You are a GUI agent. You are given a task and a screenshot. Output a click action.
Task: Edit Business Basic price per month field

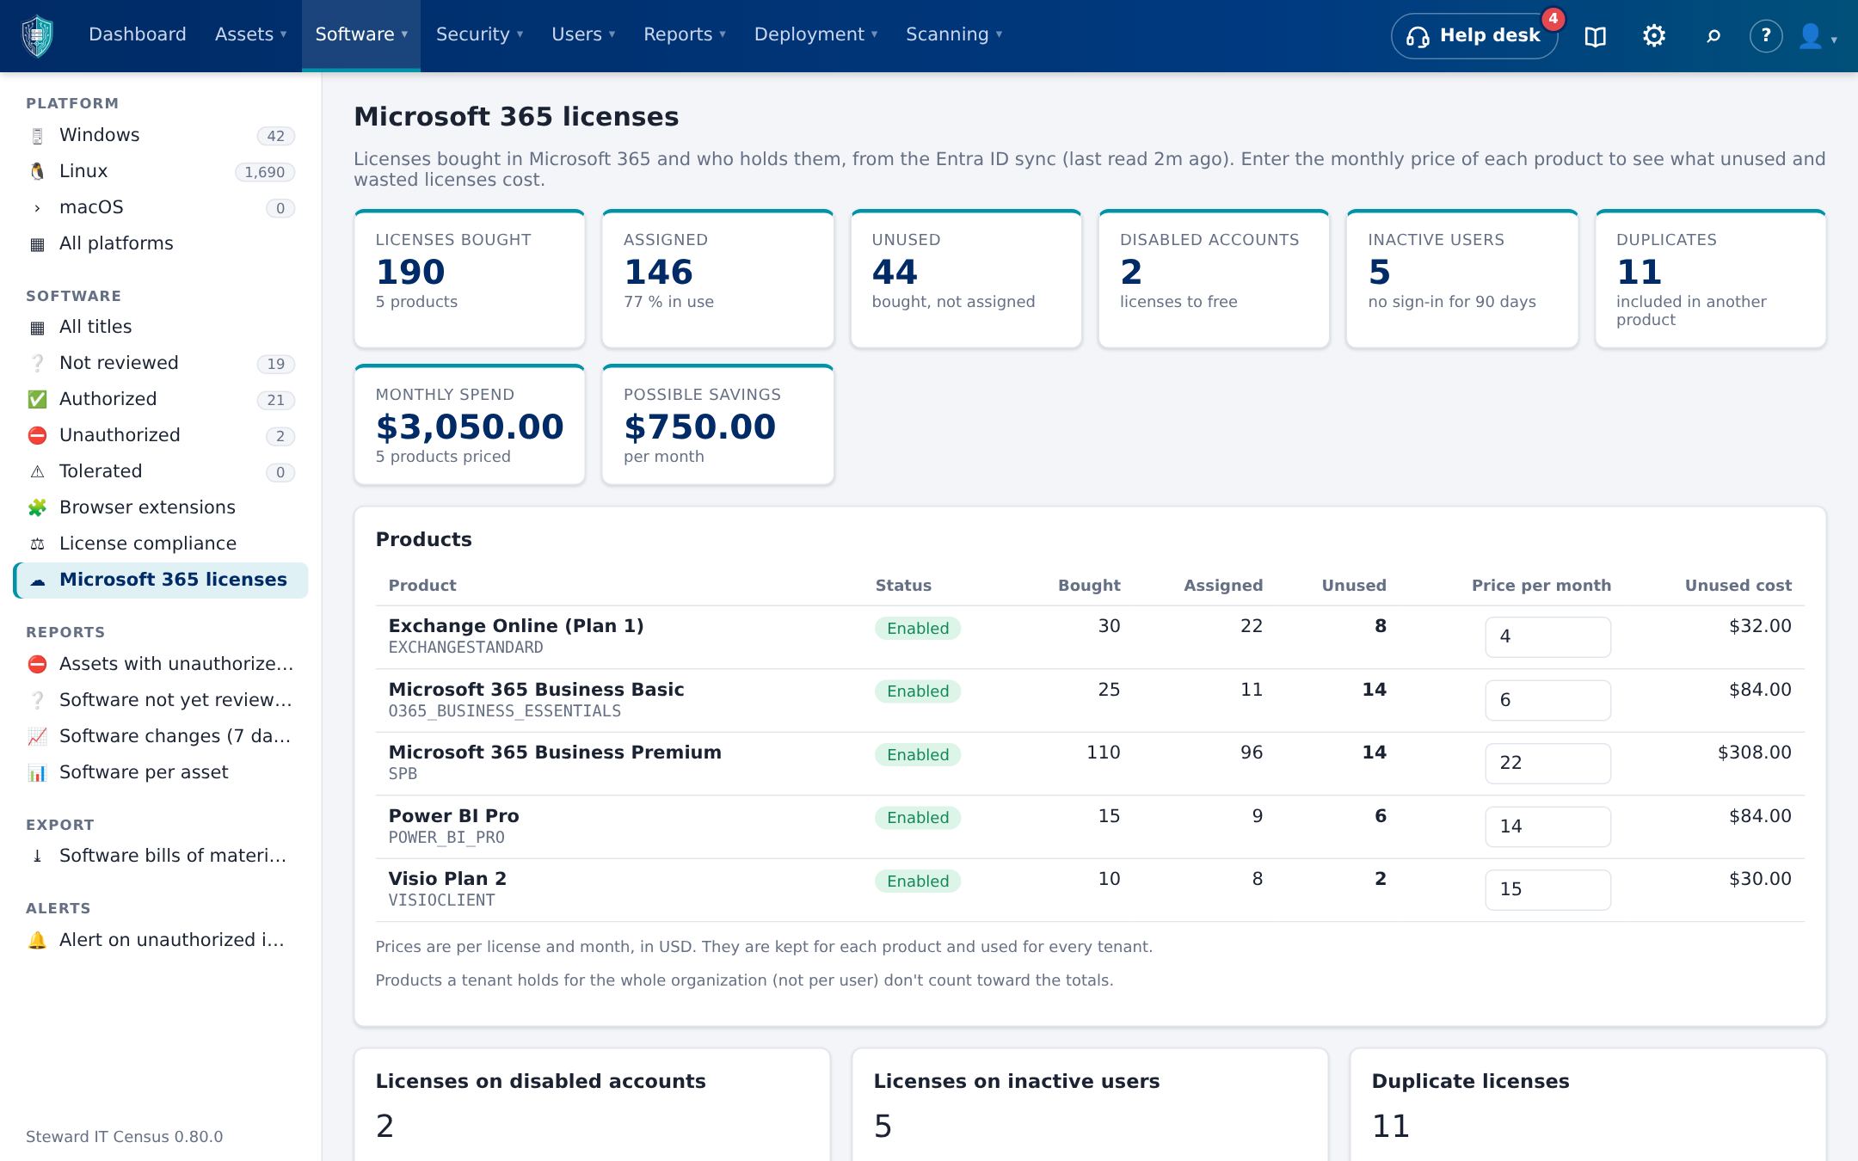pyautogui.click(x=1547, y=701)
